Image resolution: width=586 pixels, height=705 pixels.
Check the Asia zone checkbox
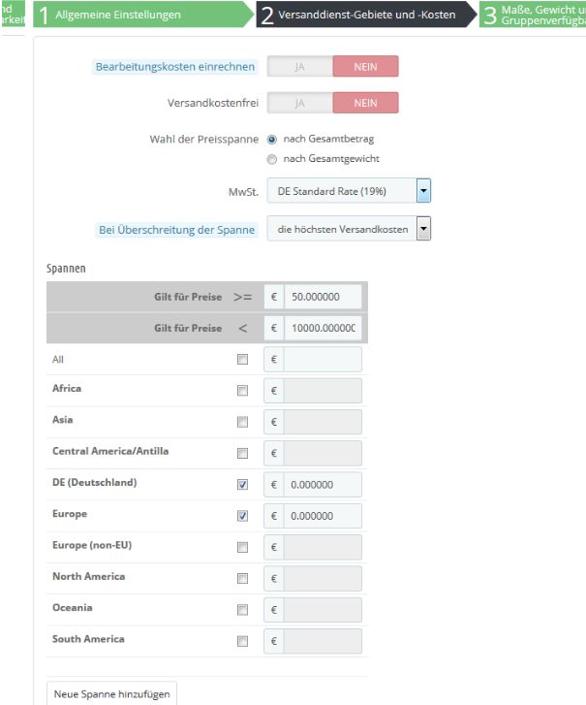(x=242, y=422)
